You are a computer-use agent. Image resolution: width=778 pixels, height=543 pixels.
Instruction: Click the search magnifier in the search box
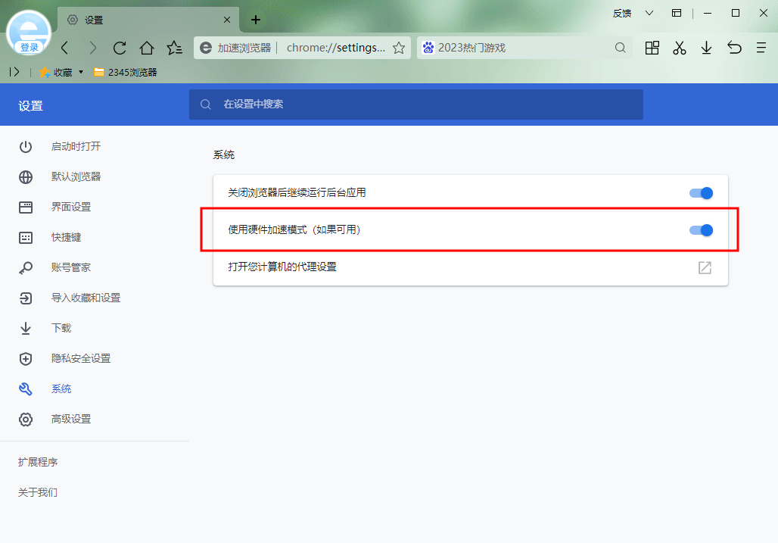[620, 48]
